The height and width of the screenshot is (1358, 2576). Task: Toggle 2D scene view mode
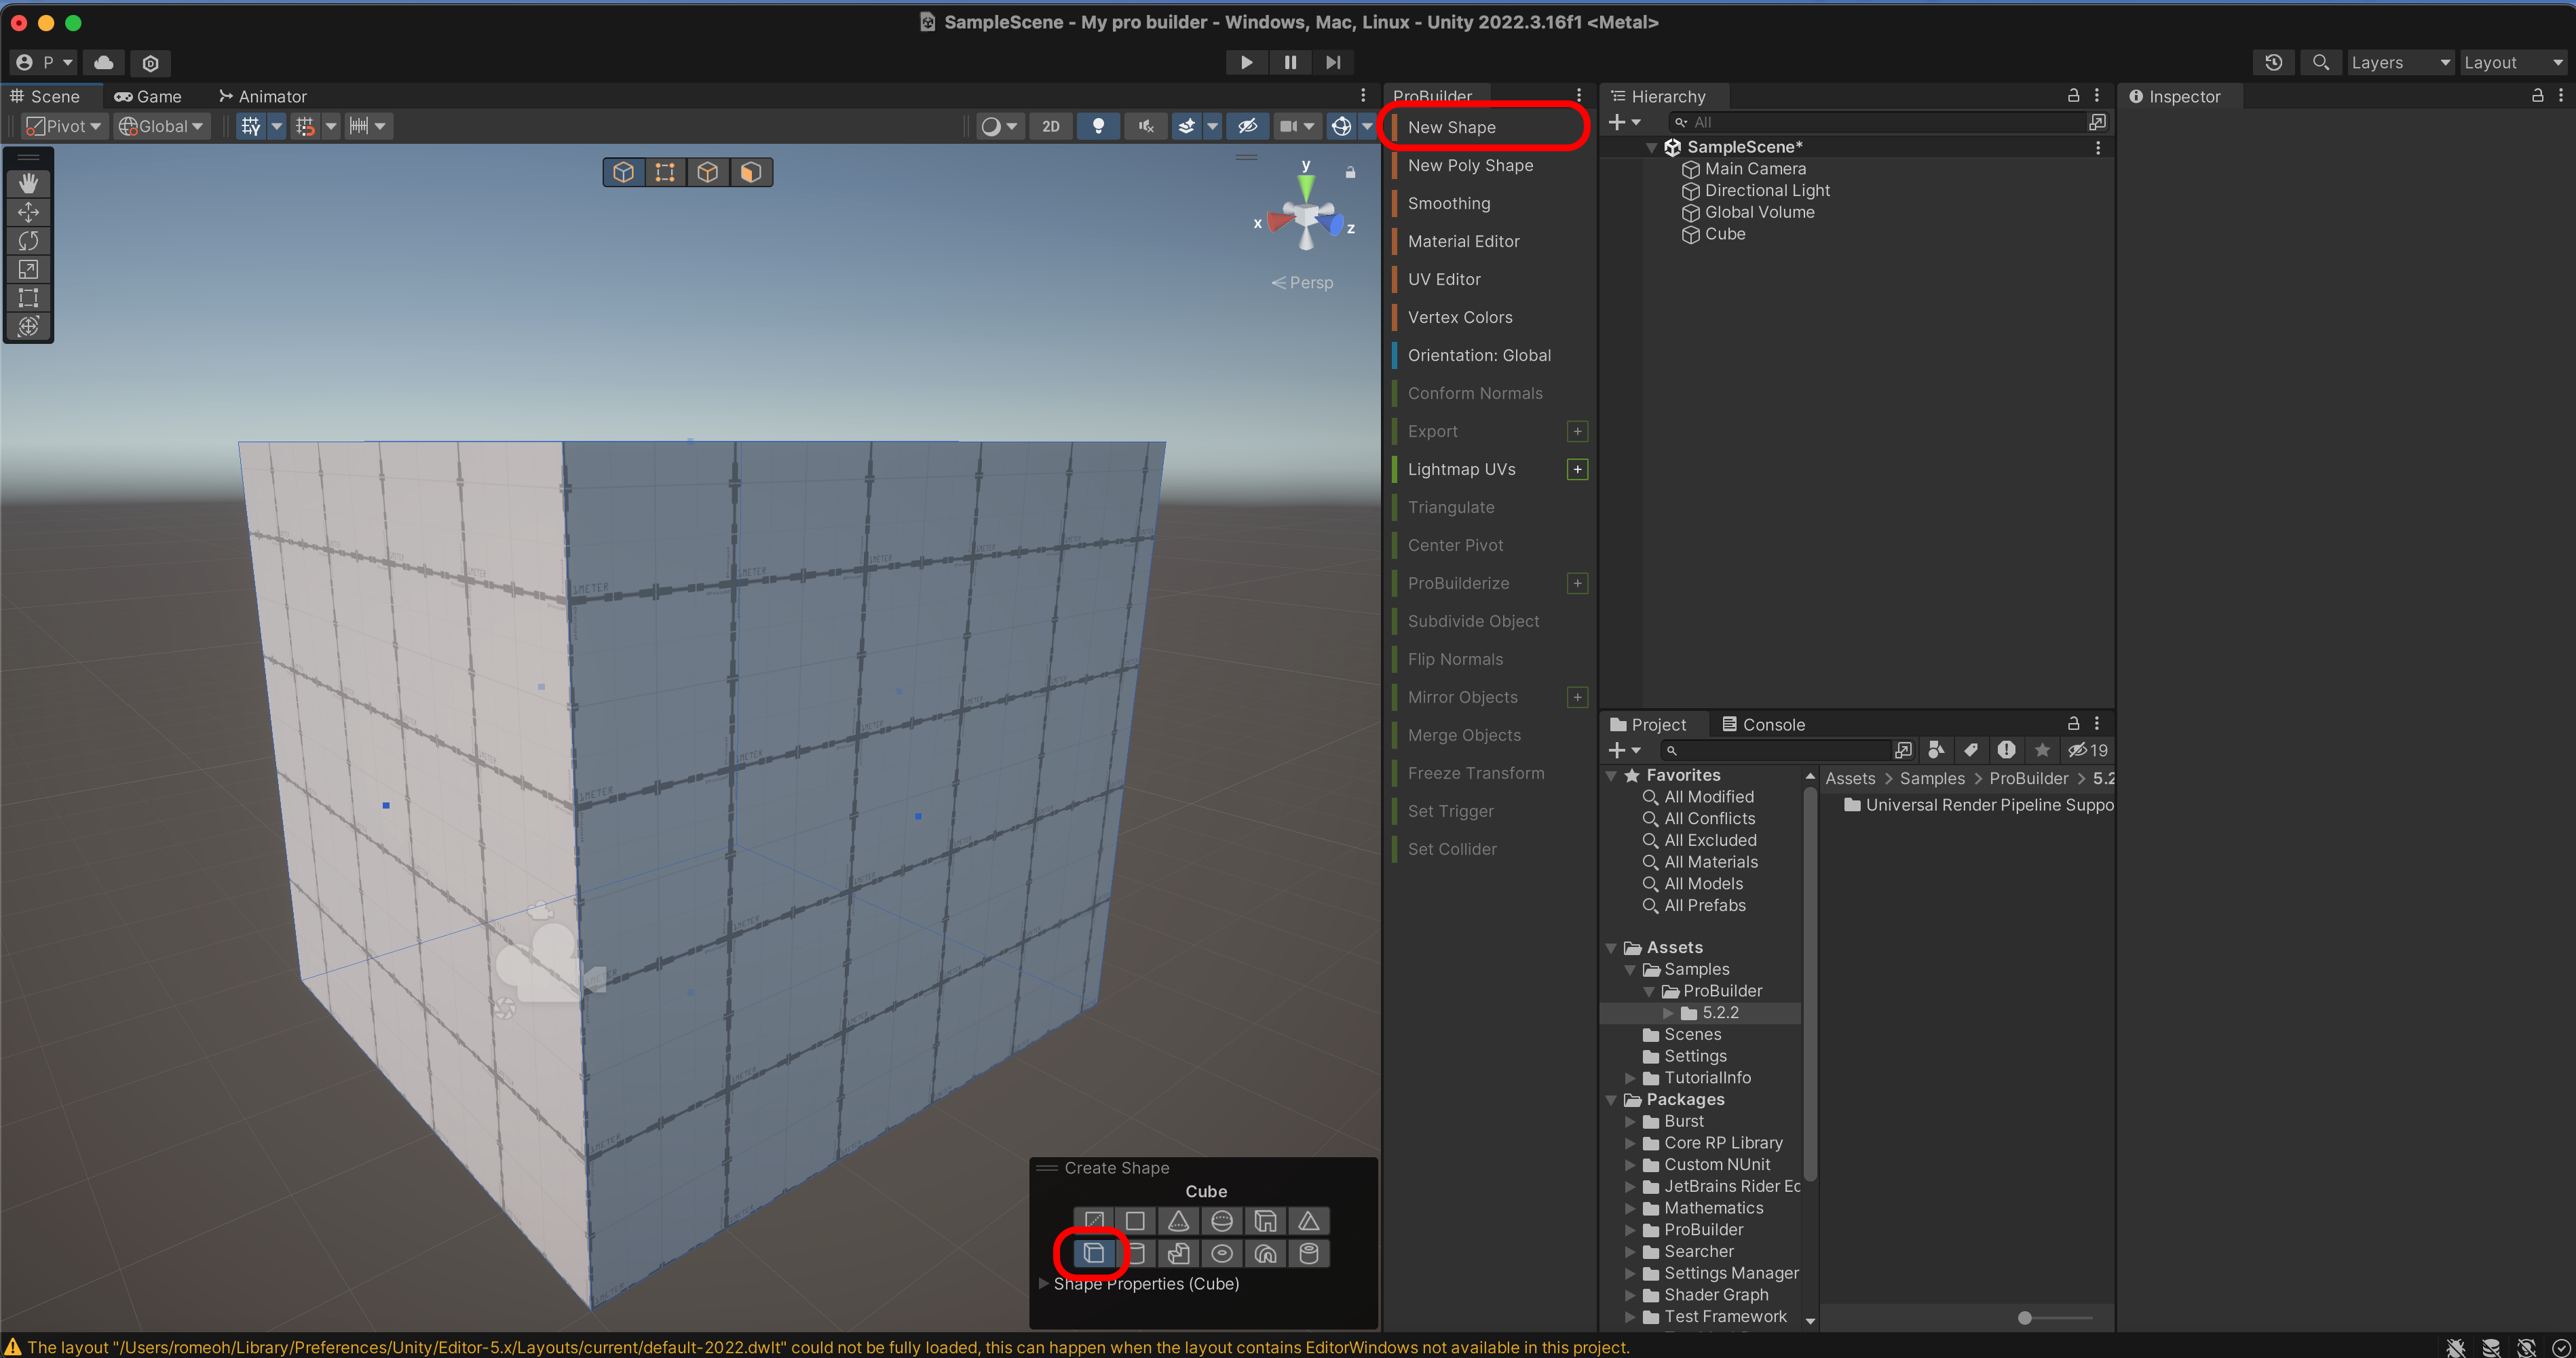point(1050,126)
